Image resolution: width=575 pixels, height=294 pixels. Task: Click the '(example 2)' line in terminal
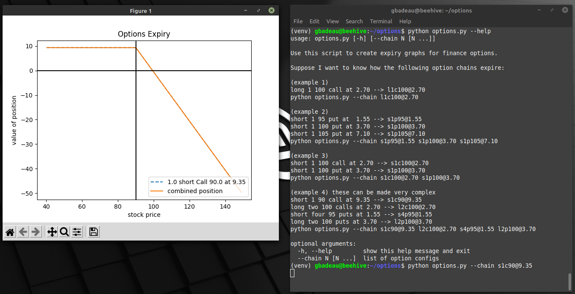pyautogui.click(x=310, y=112)
